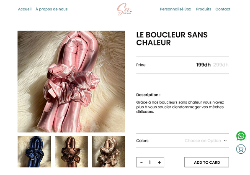Open the Choose an Option dropdown
250x175 pixels.
pyautogui.click(x=206, y=141)
